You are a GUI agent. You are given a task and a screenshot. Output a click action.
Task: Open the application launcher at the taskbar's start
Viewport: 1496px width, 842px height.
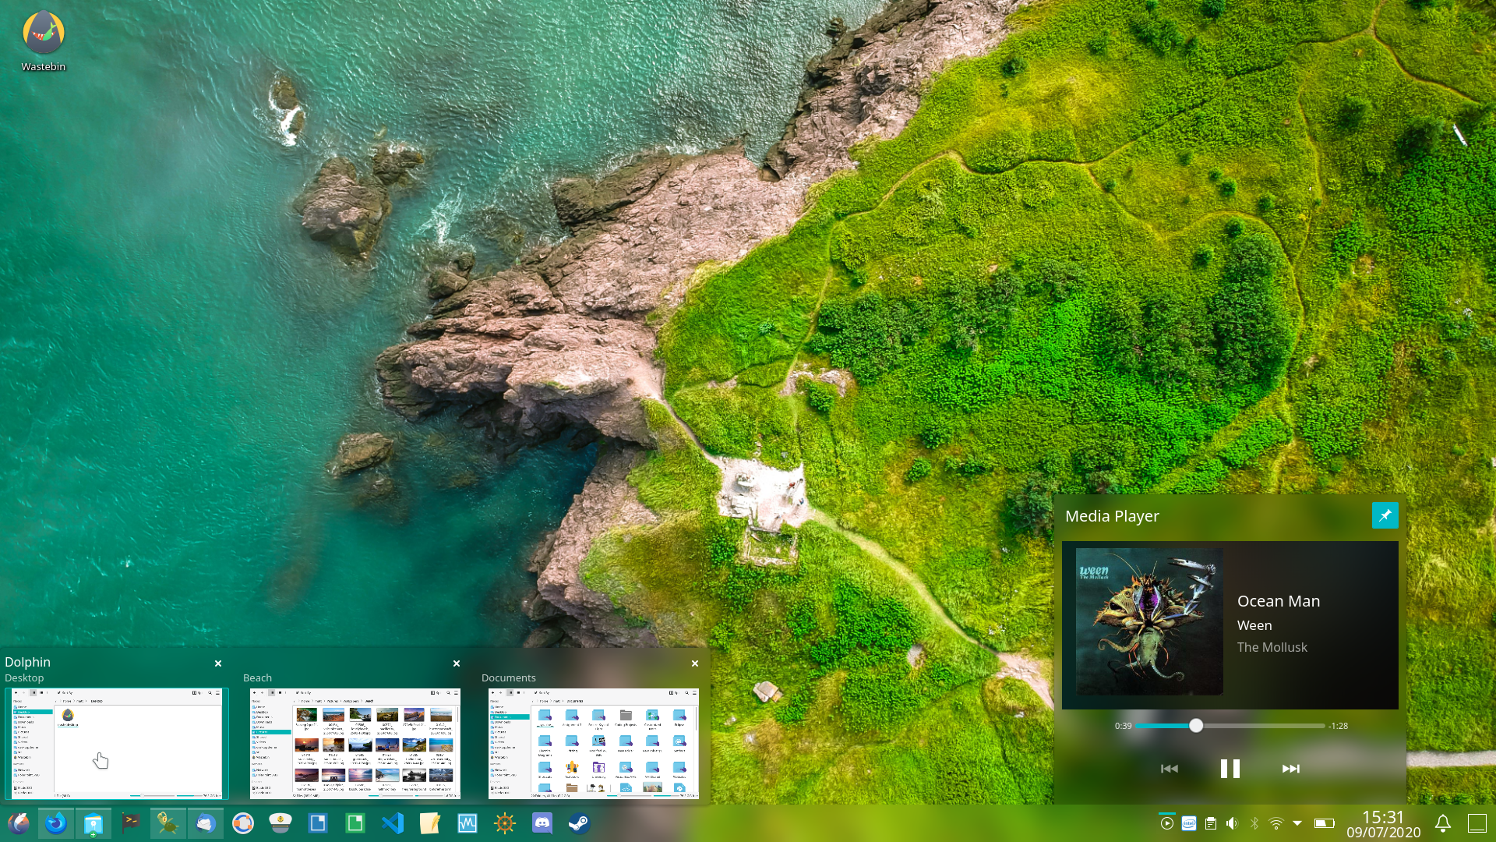(19, 823)
